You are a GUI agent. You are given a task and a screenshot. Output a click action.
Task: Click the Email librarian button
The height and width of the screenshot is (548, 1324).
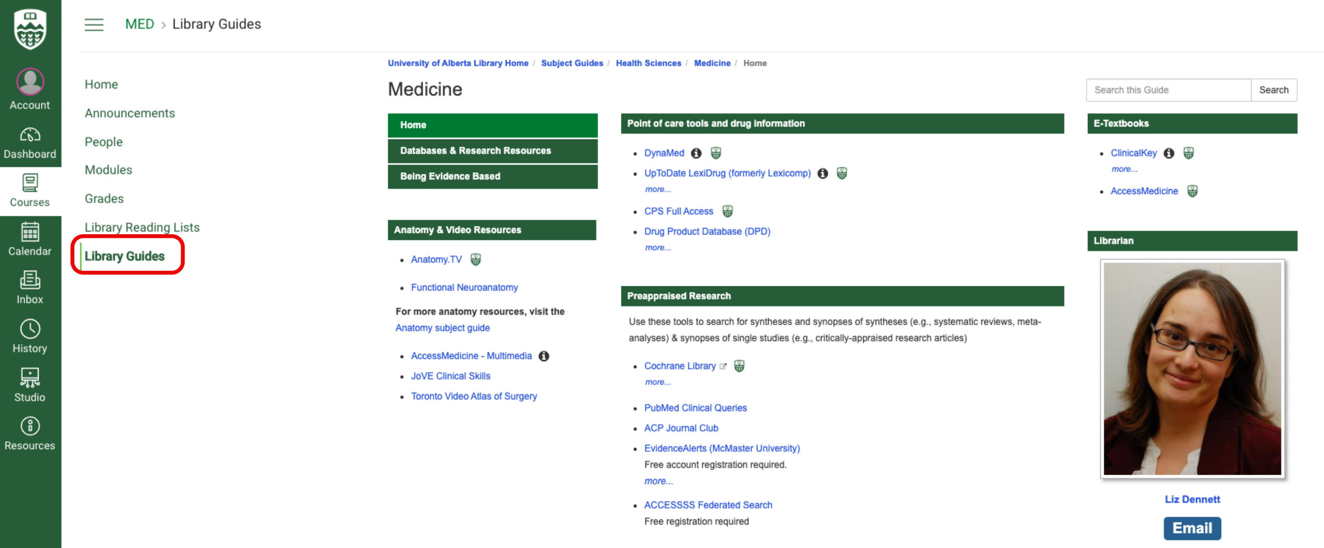[x=1192, y=528]
